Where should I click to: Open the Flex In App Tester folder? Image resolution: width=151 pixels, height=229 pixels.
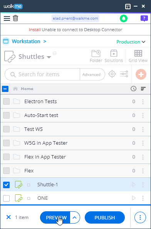tap(45, 157)
